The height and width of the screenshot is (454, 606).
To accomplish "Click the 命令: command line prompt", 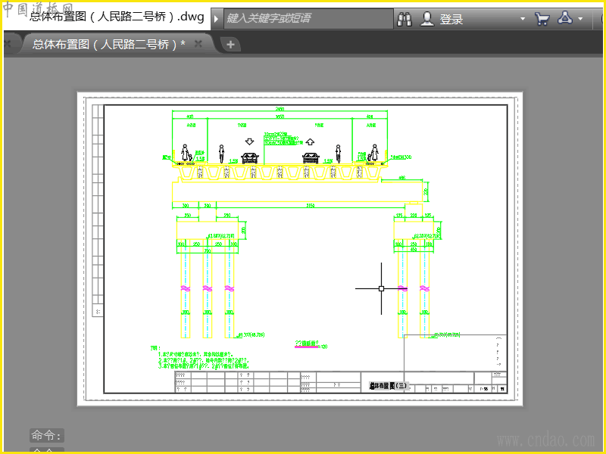I will pyautogui.click(x=47, y=436).
